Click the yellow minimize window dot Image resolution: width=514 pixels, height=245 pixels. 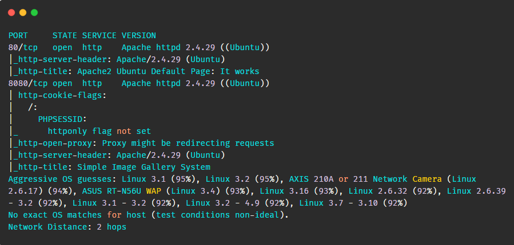tap(23, 13)
